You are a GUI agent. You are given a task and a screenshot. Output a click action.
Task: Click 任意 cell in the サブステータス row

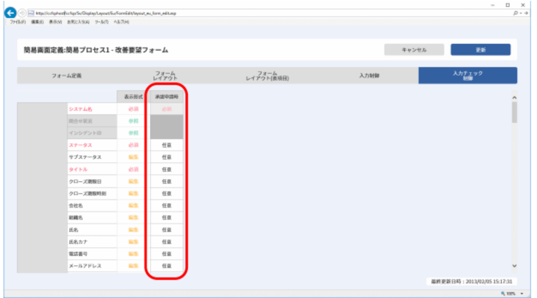click(x=167, y=157)
